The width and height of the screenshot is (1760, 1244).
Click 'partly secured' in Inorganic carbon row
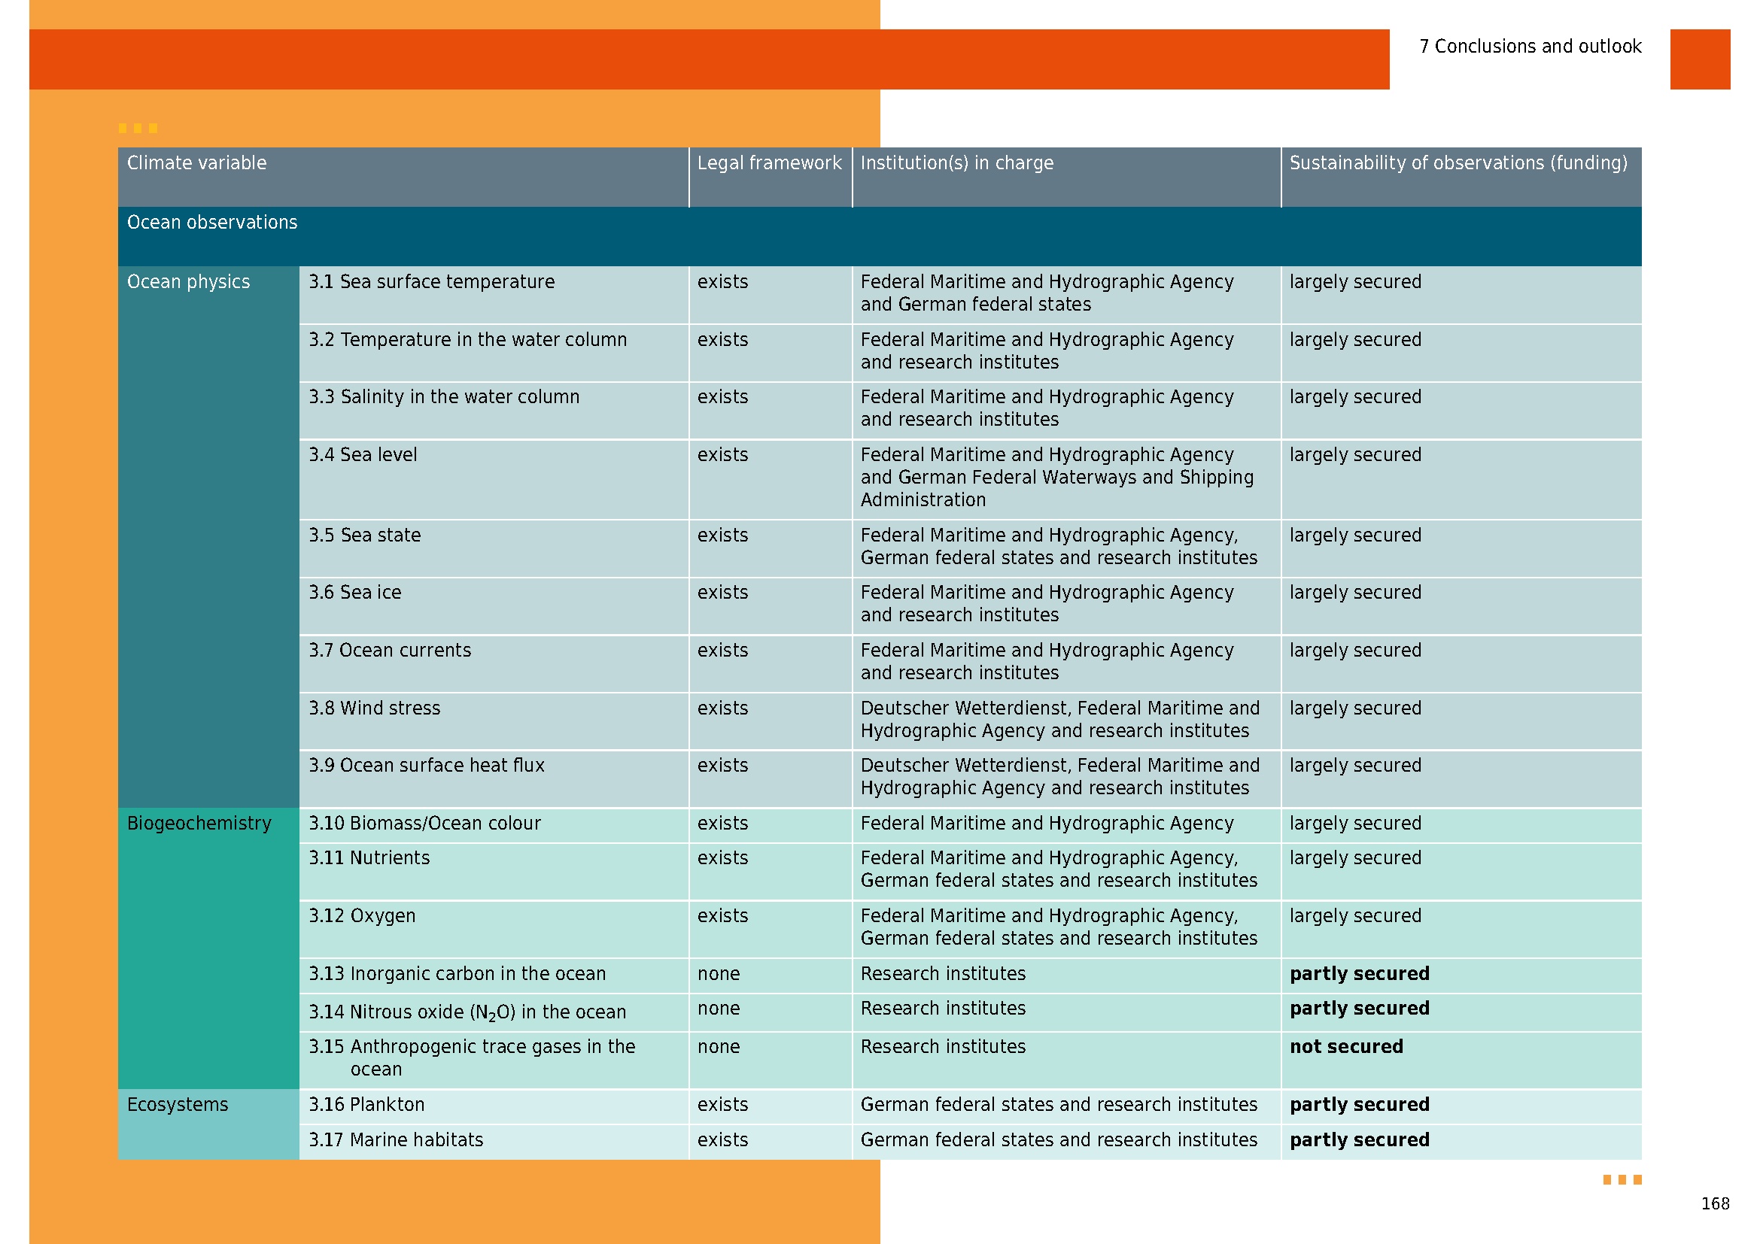click(x=1359, y=973)
